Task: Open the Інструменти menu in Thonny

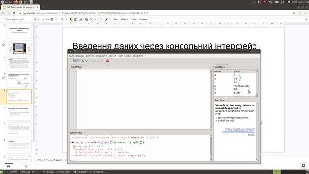Action: 124,56
